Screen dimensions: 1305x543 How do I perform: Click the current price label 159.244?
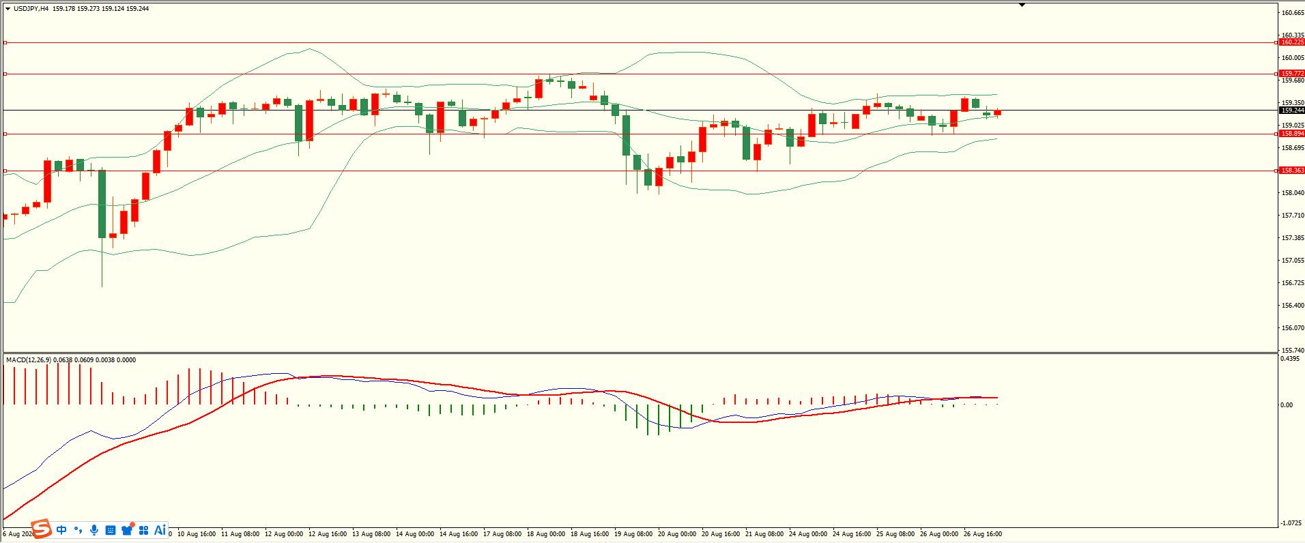pyautogui.click(x=1292, y=110)
